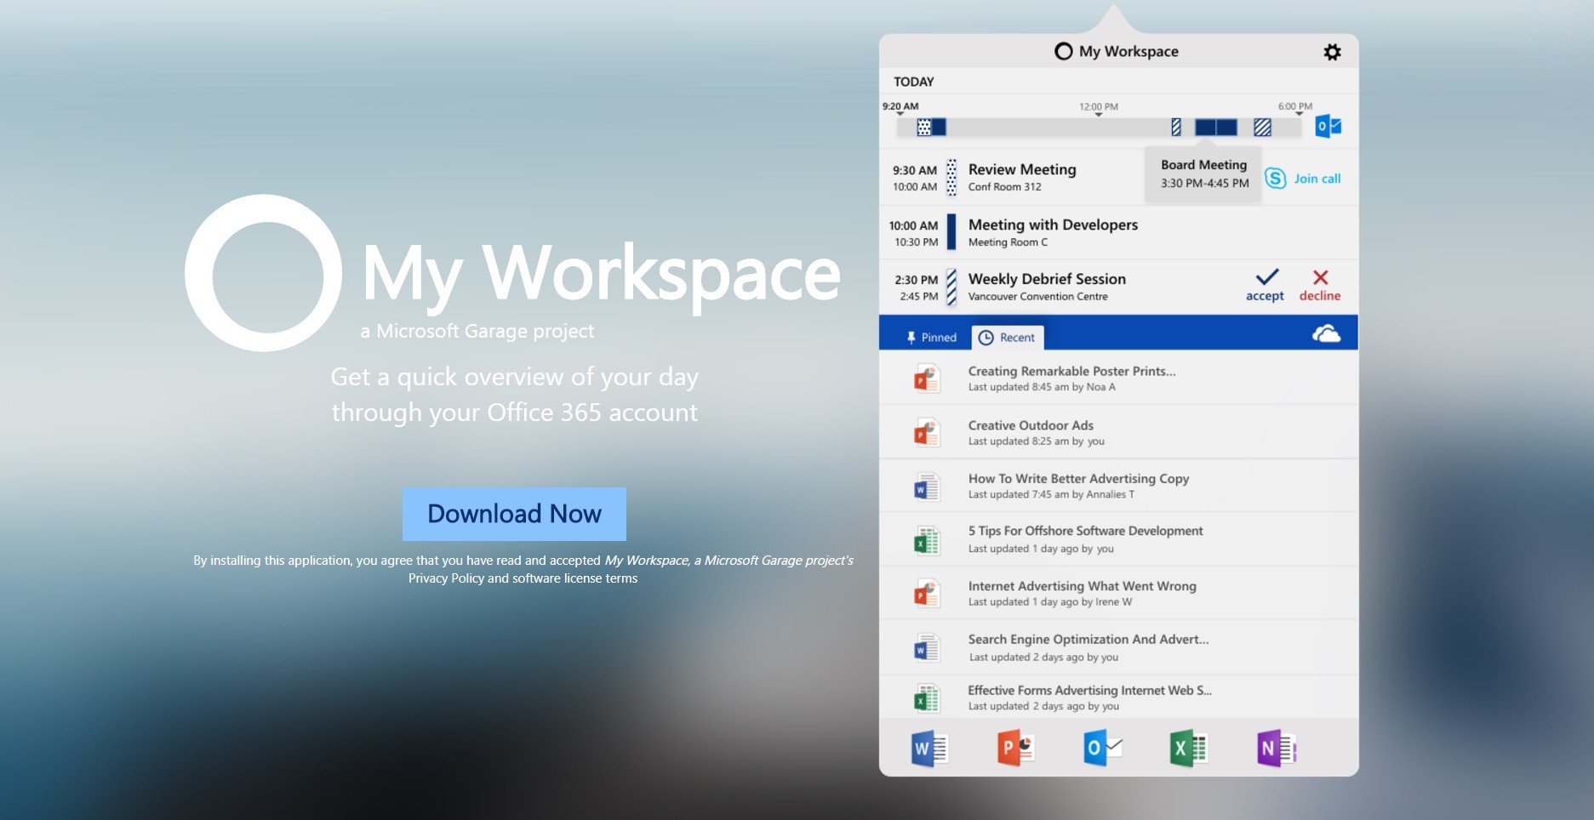
Task: Open the Creating Remarkable Poster Prints file icon
Action: tap(927, 379)
